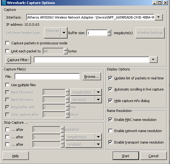Viewport: 170px width, 164px height.
Task: Toggle Next file every megabyte(s) checkbox
Action: [7, 92]
